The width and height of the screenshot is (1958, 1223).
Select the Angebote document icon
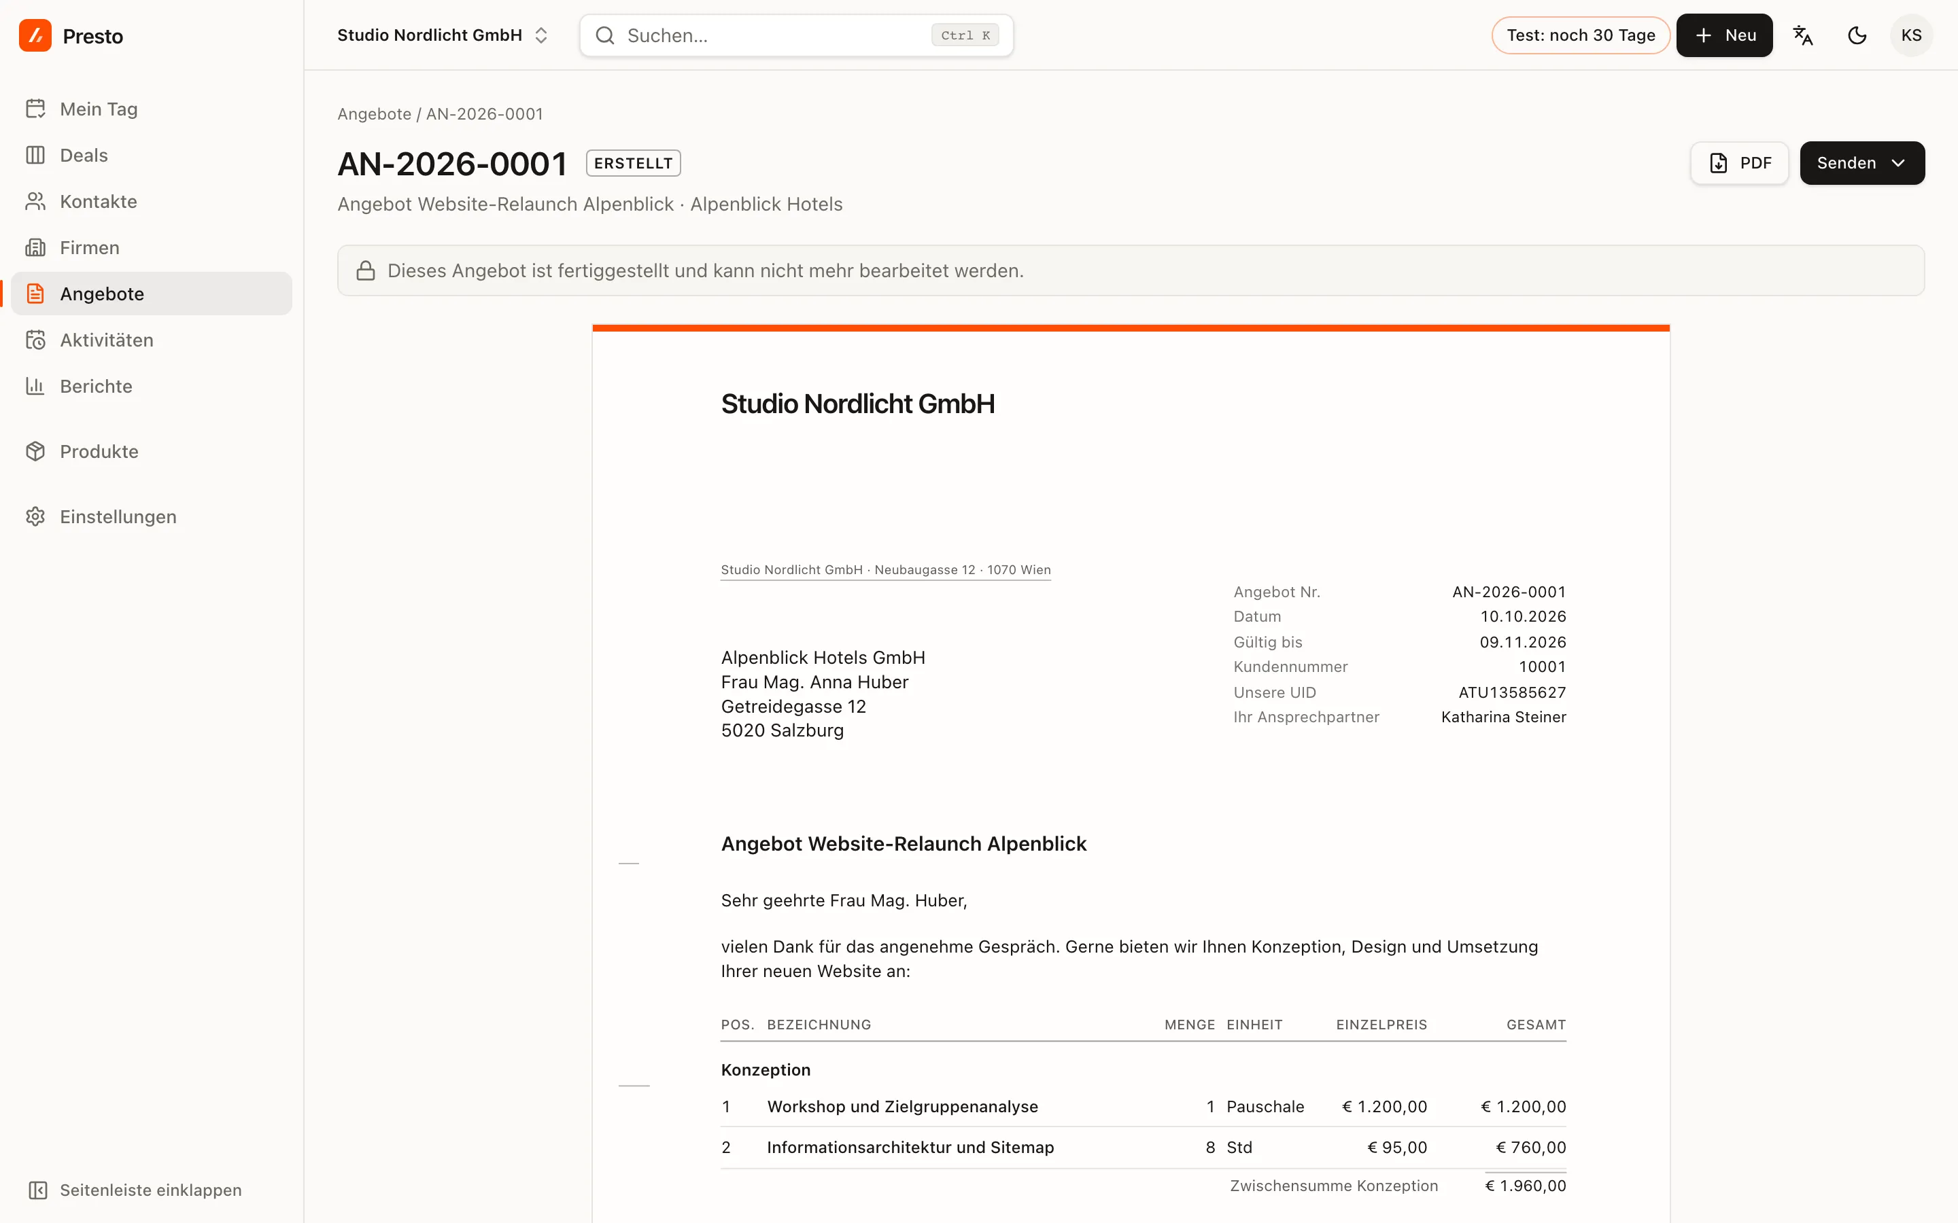(x=35, y=294)
